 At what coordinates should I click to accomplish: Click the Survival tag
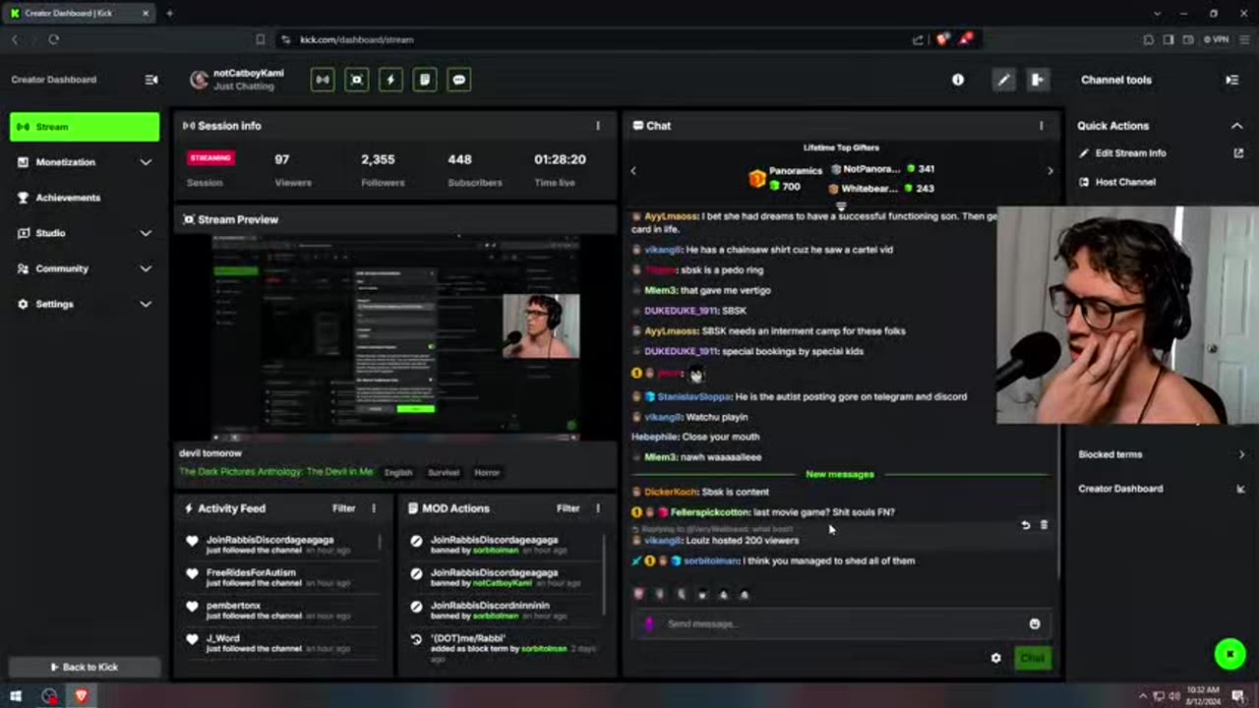444,473
